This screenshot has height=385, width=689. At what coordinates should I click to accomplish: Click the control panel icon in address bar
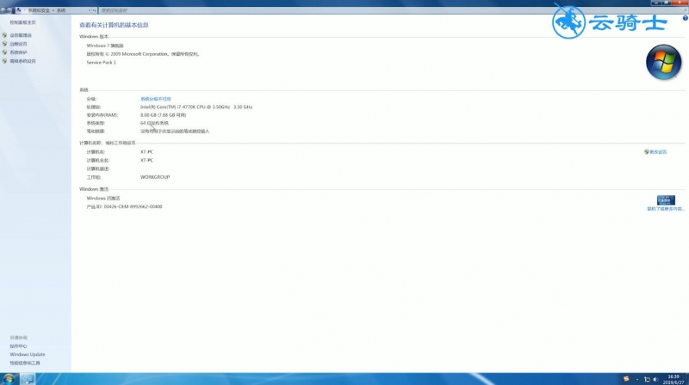pyautogui.click(x=18, y=10)
